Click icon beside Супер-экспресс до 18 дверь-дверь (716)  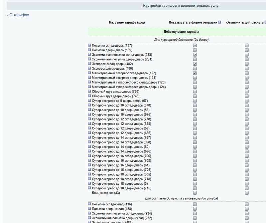pos(89,188)
